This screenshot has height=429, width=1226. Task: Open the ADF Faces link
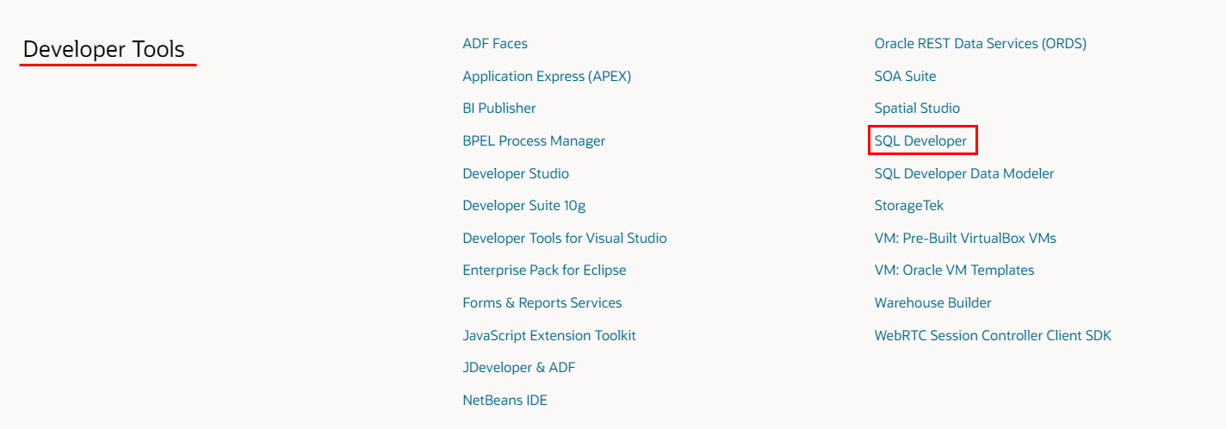pos(495,43)
